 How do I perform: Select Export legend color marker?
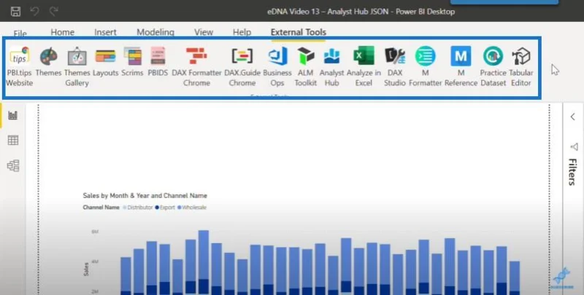click(157, 208)
